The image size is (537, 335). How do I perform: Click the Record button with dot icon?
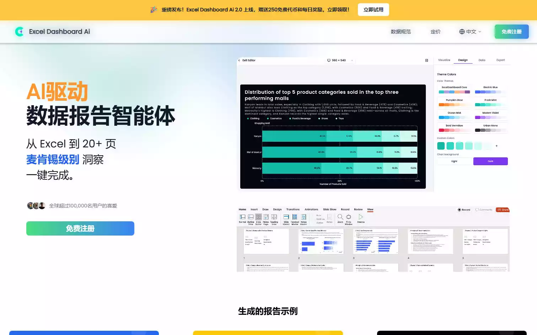[x=464, y=210]
